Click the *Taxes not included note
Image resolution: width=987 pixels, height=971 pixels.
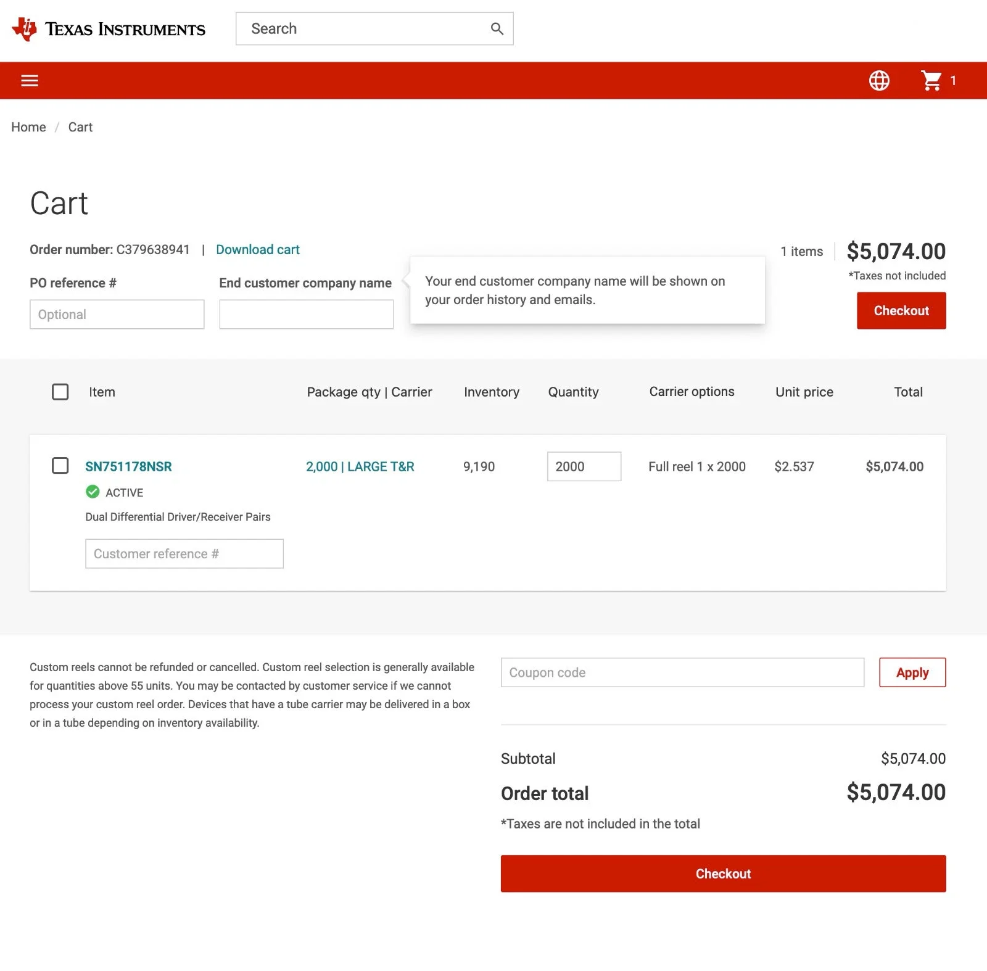tap(897, 275)
